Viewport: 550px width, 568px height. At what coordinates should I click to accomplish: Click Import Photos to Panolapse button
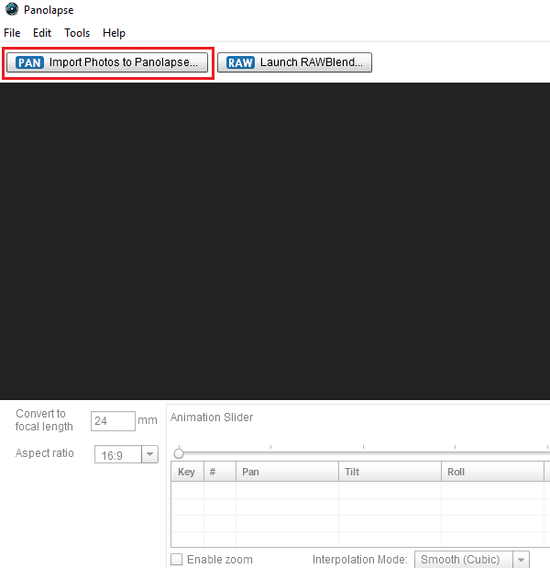click(107, 62)
